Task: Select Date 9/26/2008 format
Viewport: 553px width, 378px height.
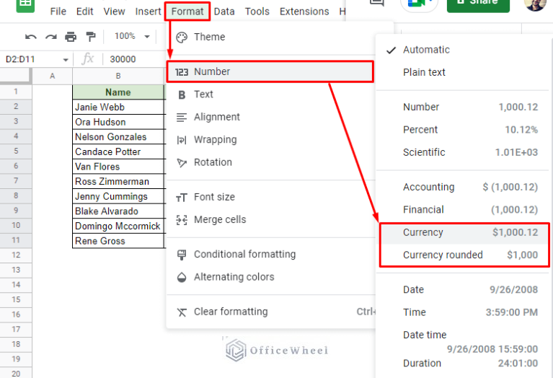Action: (464, 290)
